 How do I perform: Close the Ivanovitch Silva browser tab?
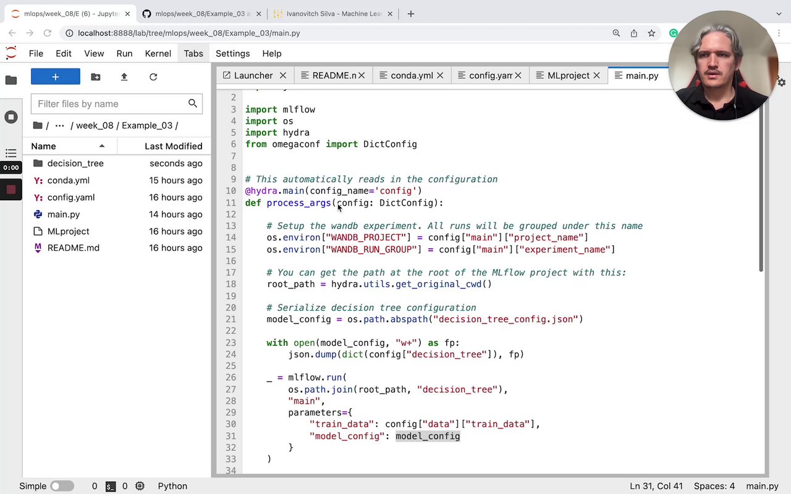[390, 14]
